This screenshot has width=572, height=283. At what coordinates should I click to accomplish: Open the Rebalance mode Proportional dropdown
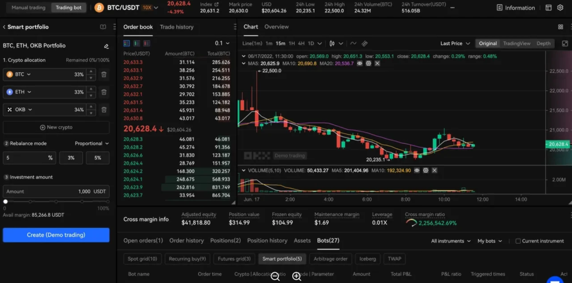tap(92, 143)
